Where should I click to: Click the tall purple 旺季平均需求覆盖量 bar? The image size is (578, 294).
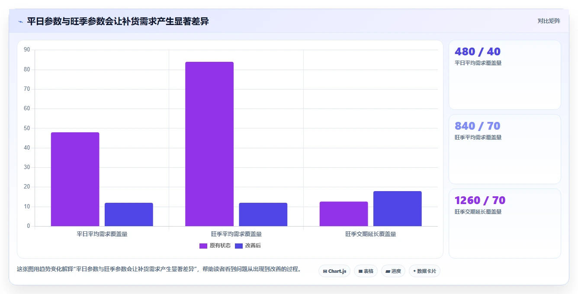click(x=209, y=144)
